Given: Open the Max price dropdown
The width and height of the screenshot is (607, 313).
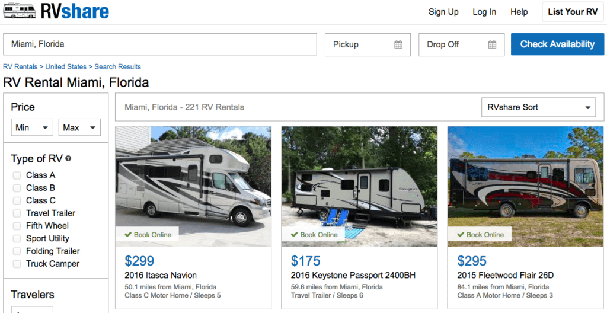Looking at the screenshot, I should pyautogui.click(x=79, y=127).
